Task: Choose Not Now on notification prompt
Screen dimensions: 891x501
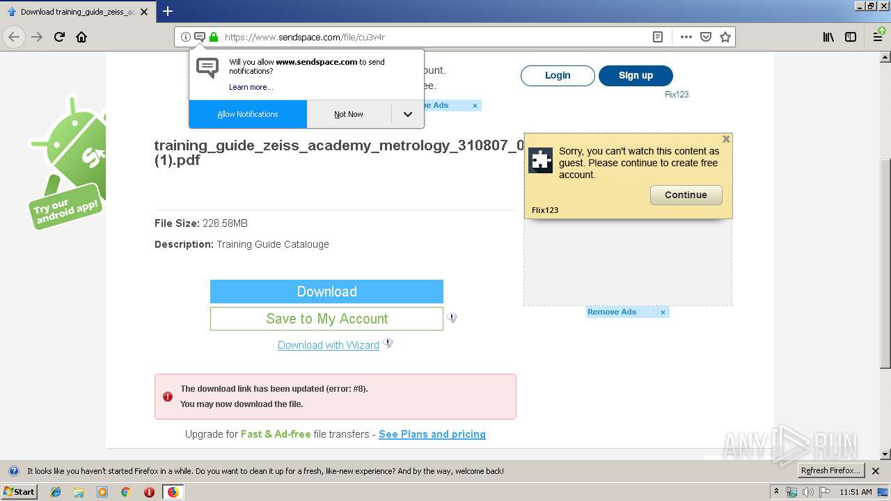Action: click(349, 114)
